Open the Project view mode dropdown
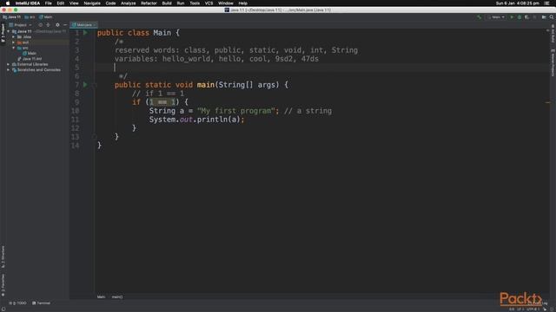The height and width of the screenshot is (312, 556). pos(20,25)
